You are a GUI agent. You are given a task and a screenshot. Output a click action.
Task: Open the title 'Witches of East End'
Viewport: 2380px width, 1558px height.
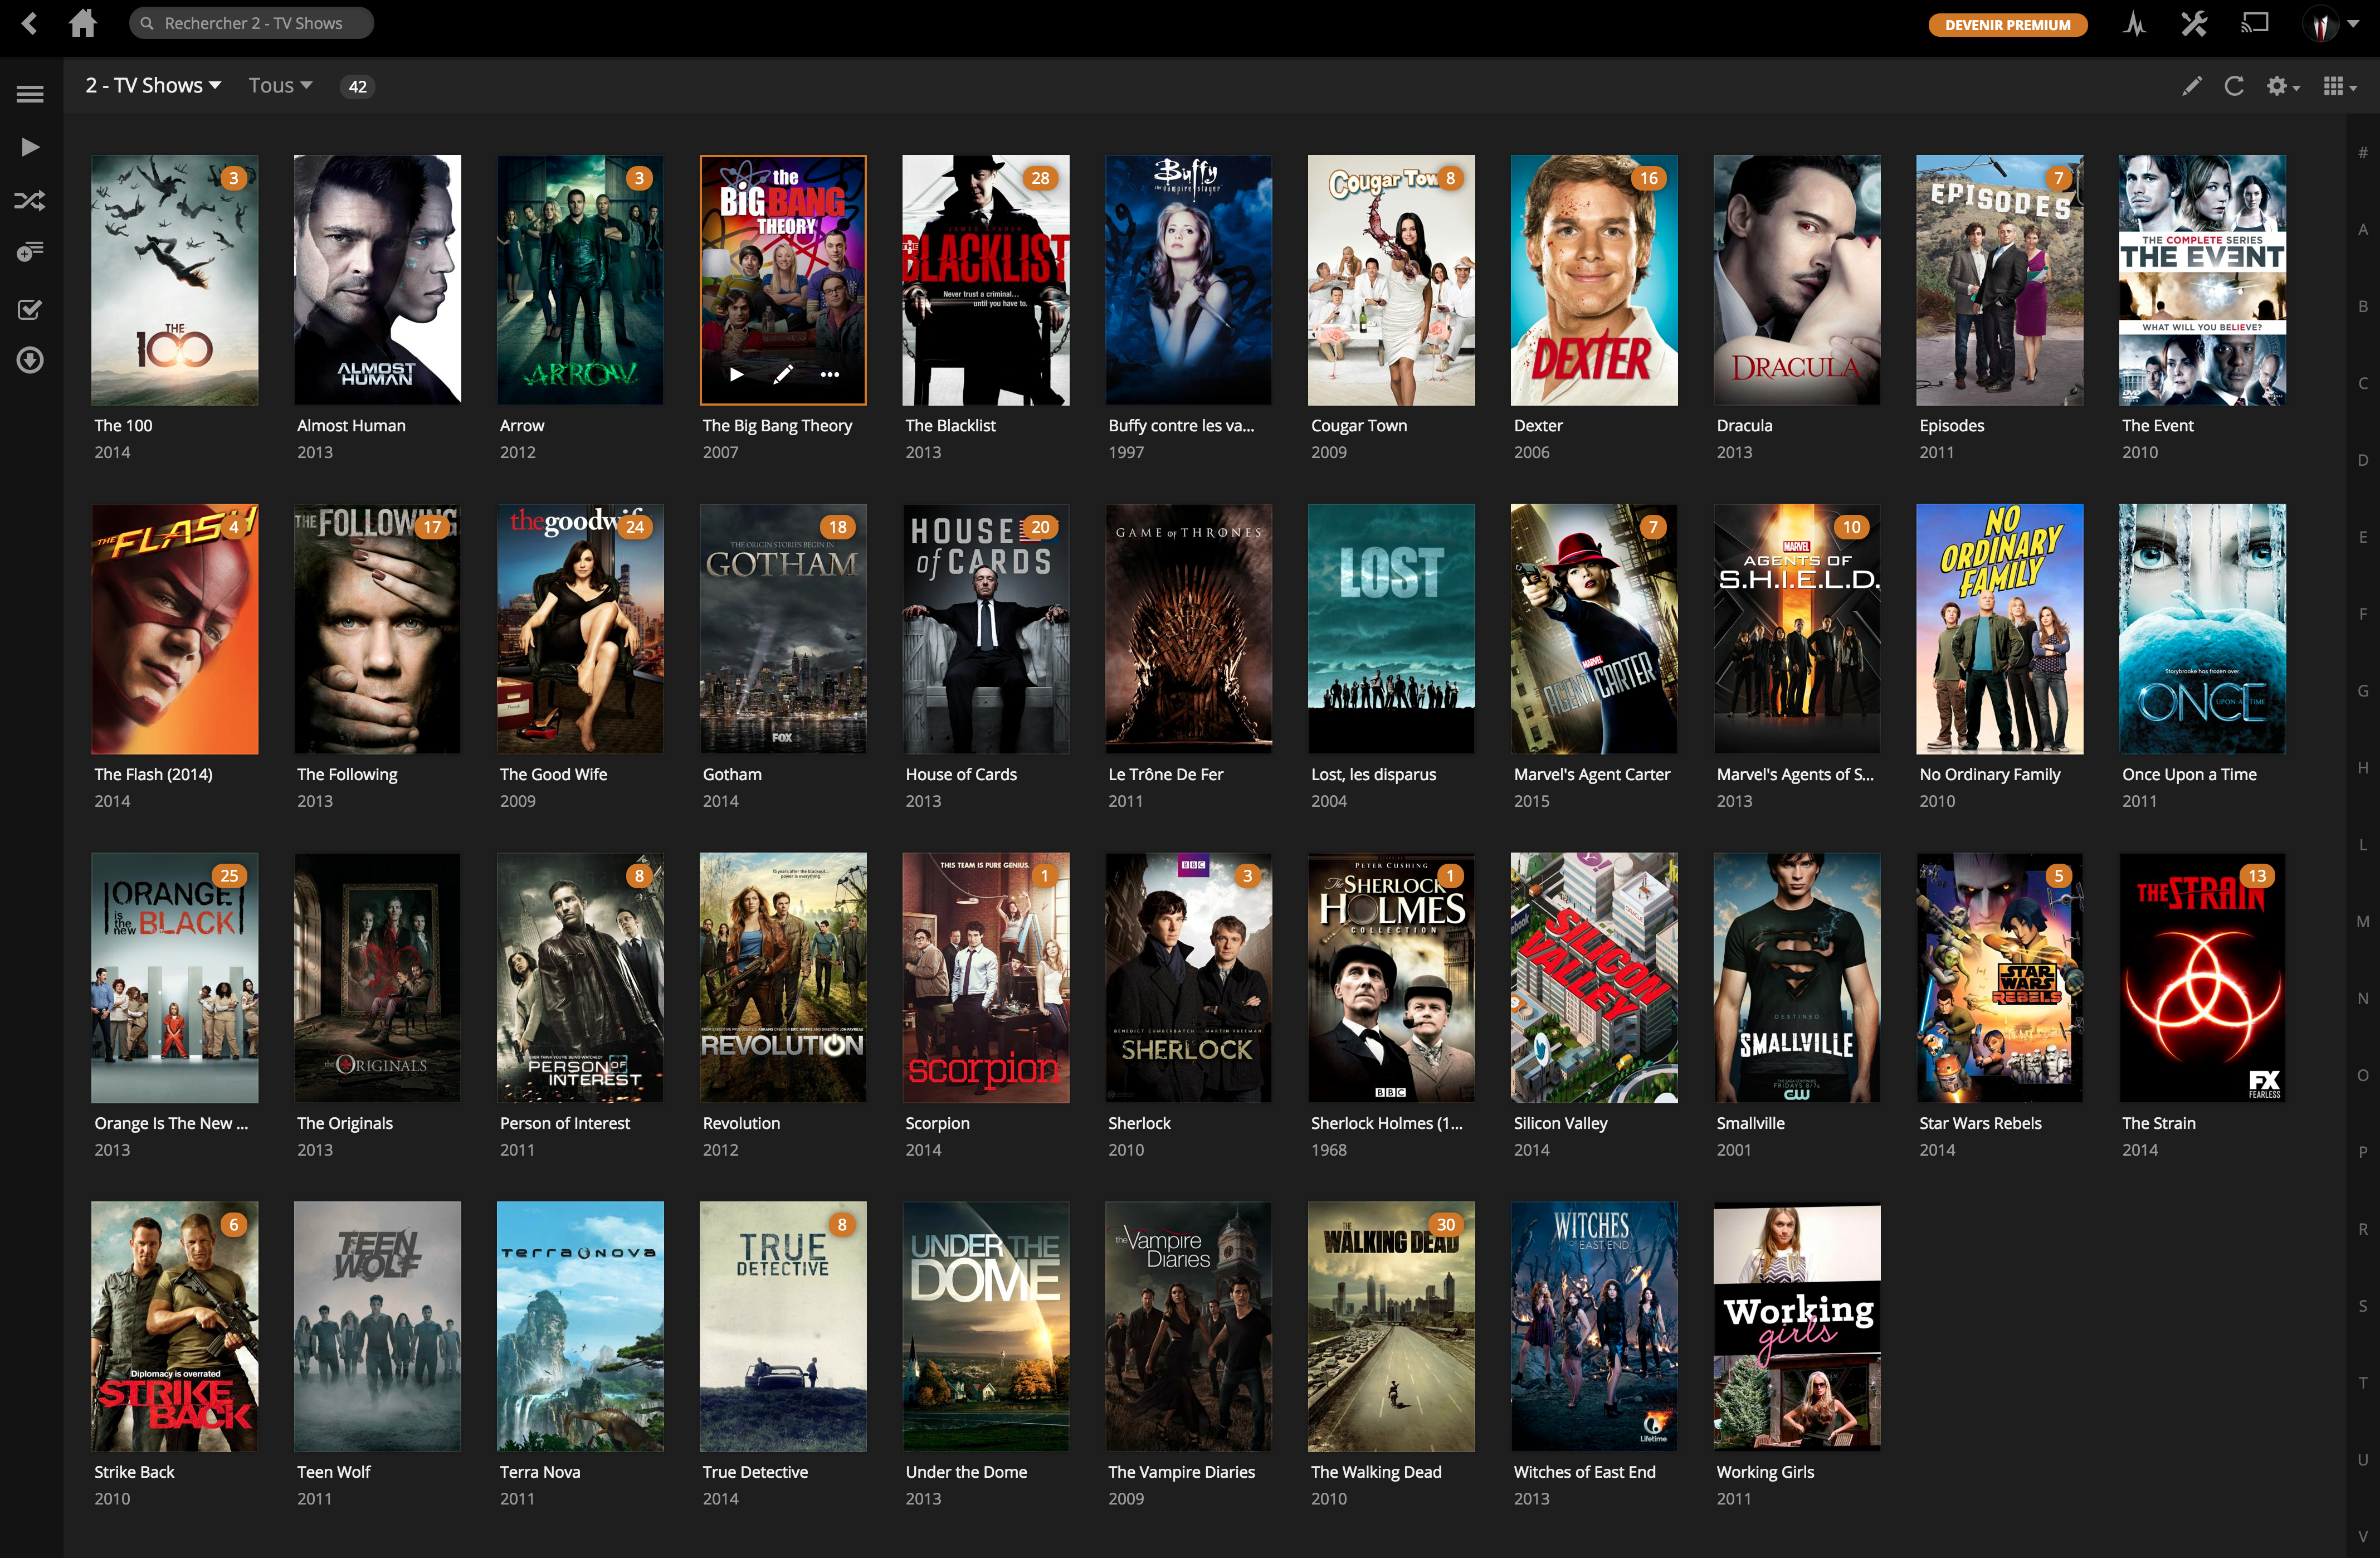tap(1584, 1473)
